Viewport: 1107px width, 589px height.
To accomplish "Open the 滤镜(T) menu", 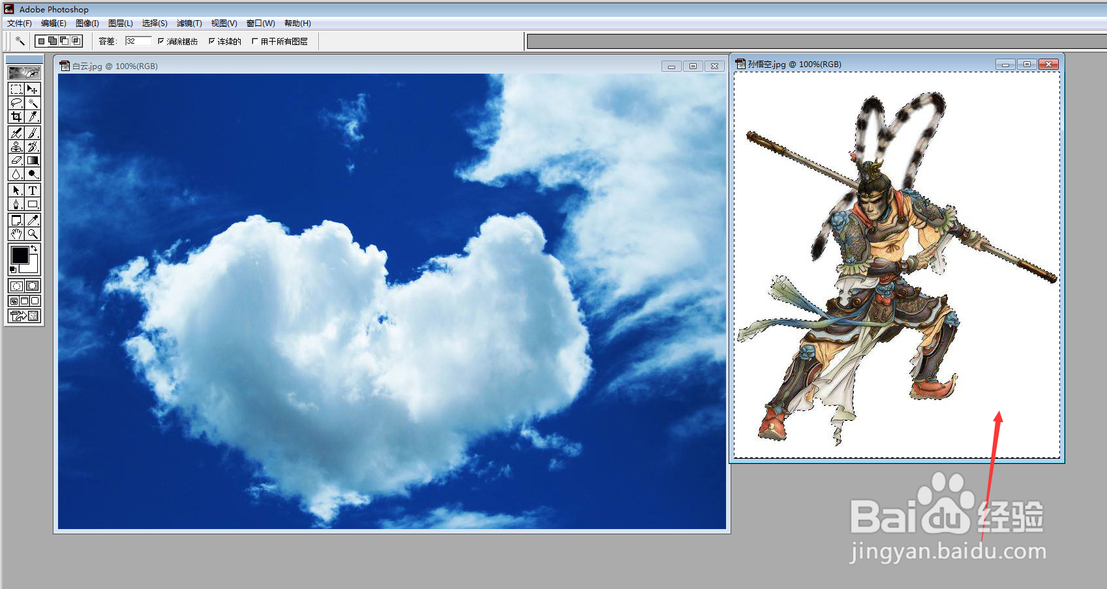I will coord(189,23).
